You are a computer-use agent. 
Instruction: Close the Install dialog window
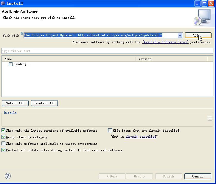(211, 4)
